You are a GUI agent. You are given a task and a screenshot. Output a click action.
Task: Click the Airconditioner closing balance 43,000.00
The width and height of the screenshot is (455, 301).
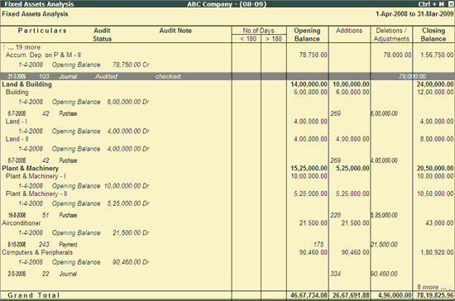[439, 223]
